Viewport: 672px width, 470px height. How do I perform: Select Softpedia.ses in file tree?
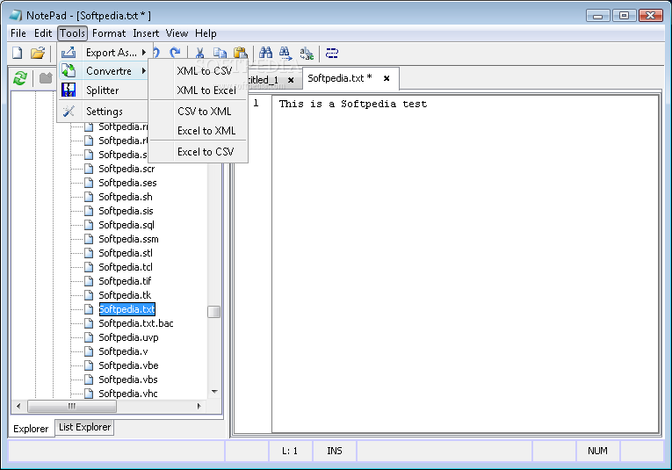[x=127, y=183]
